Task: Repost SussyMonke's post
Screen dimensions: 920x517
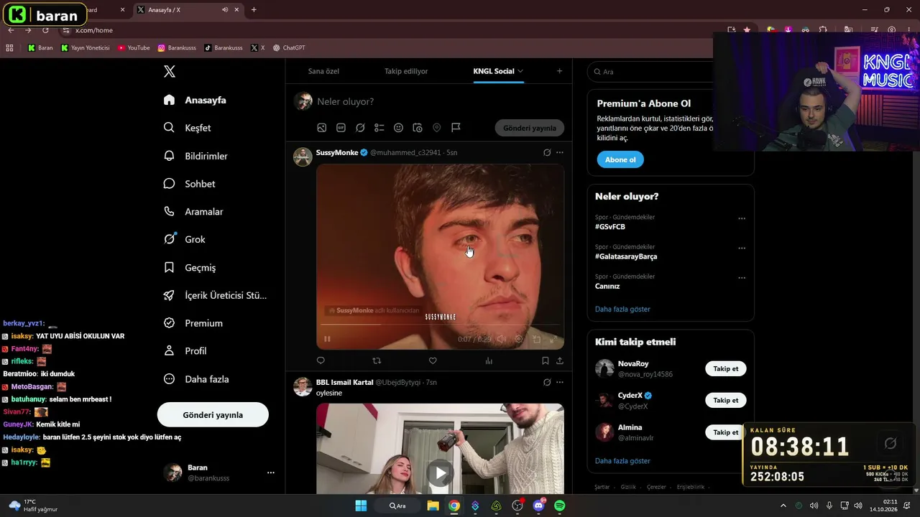Action: [377, 360]
